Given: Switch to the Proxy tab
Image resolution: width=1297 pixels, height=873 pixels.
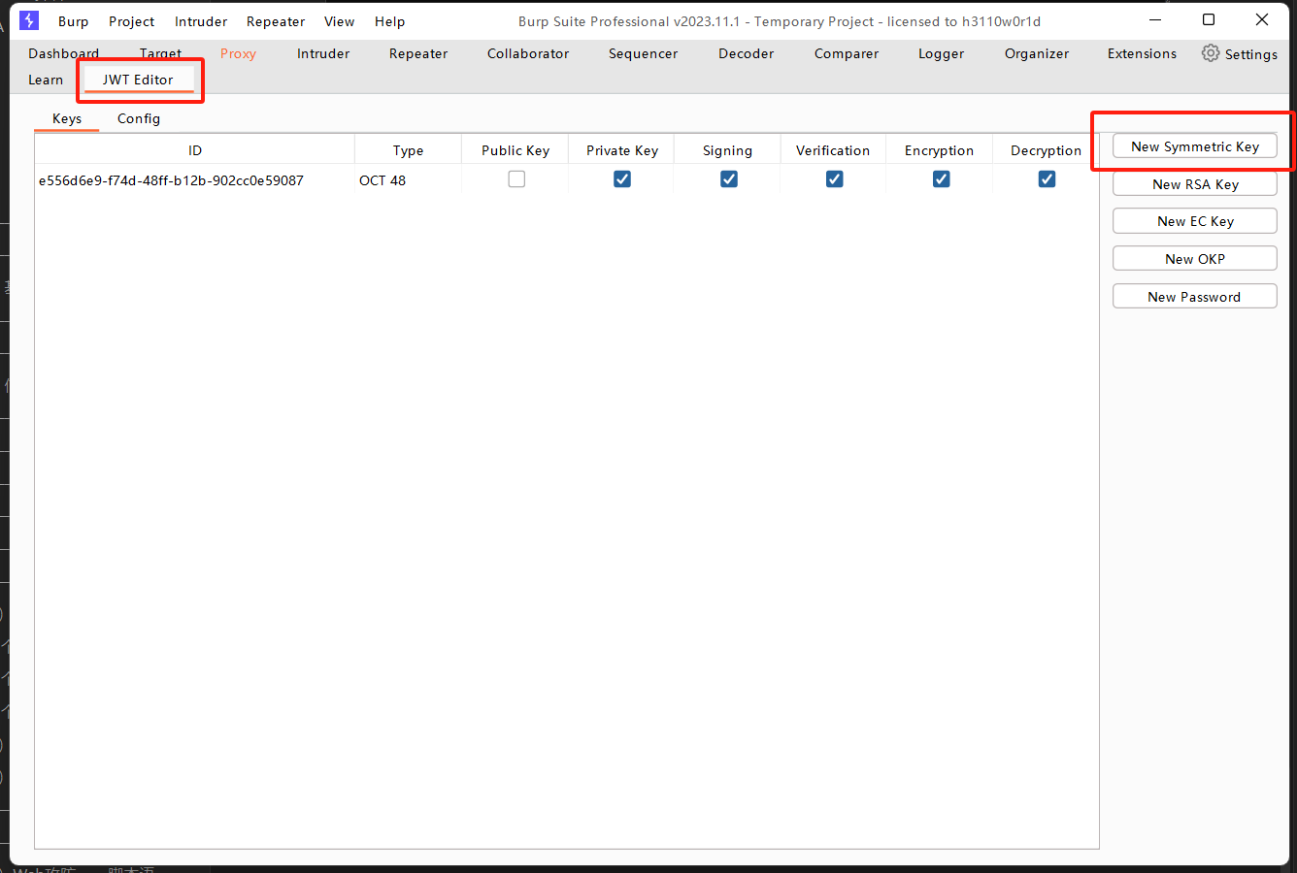Looking at the screenshot, I should pyautogui.click(x=238, y=53).
